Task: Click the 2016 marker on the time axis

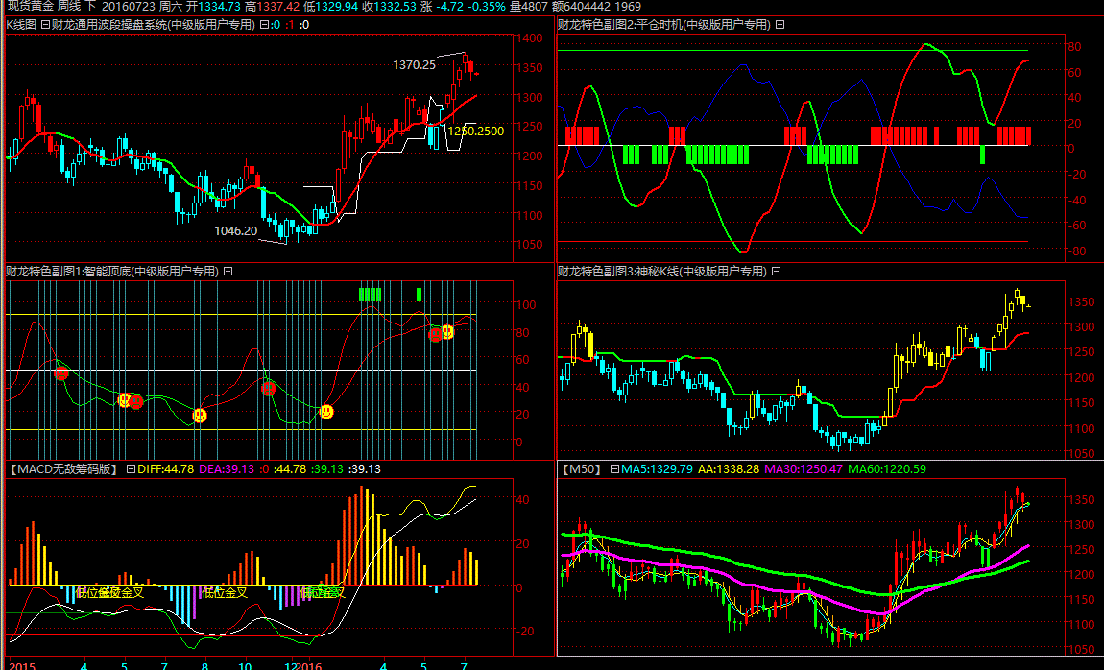Action: (x=311, y=664)
